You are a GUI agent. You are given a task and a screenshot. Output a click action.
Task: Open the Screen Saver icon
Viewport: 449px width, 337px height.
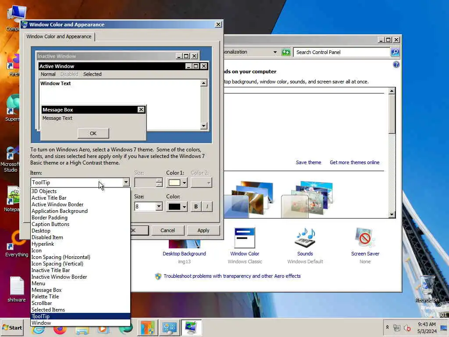point(365,237)
